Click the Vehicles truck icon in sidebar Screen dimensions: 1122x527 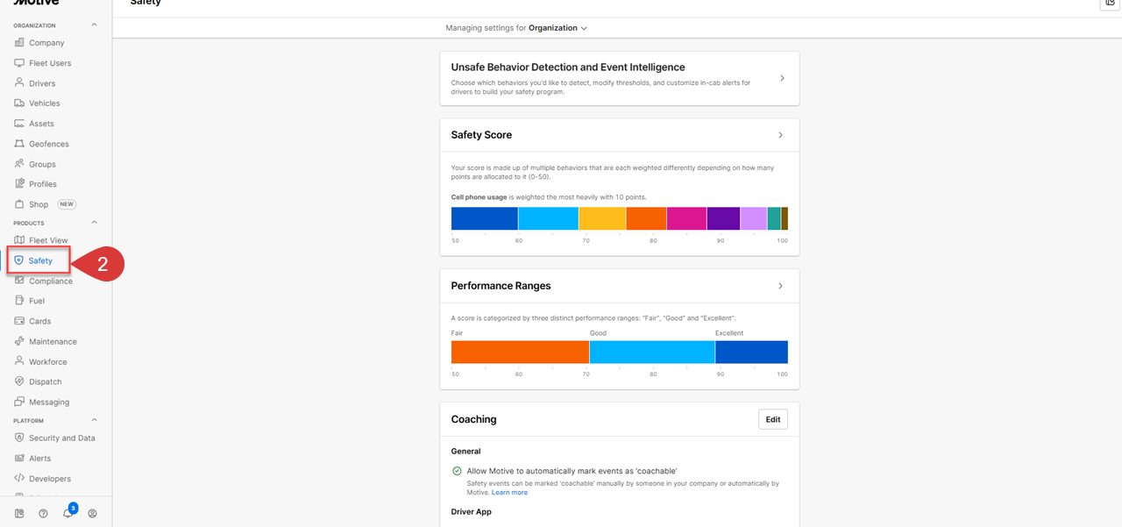[19, 103]
